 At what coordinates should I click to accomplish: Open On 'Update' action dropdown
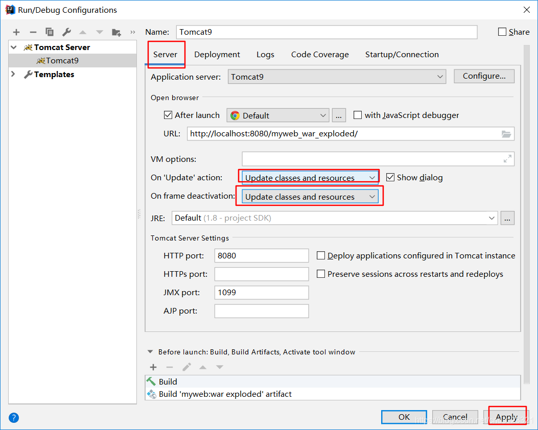pos(310,178)
